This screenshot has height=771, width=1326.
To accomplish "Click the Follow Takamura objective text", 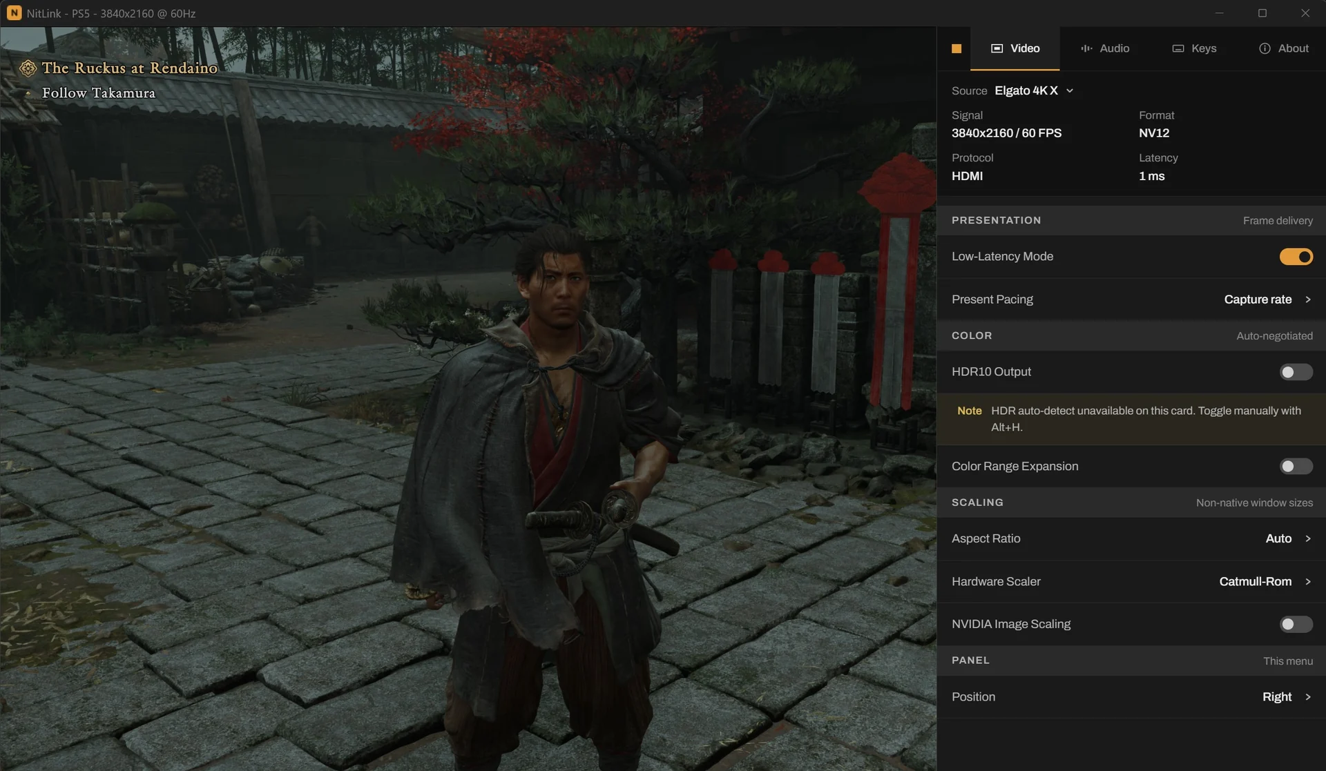I will pos(98,92).
